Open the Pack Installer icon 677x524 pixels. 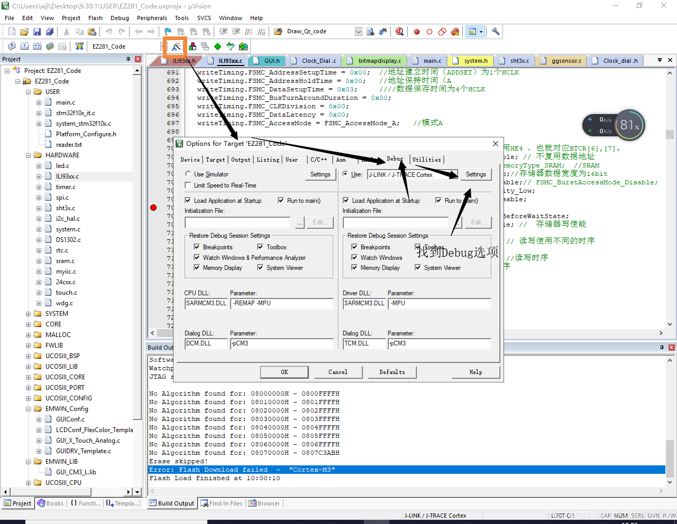pos(243,46)
